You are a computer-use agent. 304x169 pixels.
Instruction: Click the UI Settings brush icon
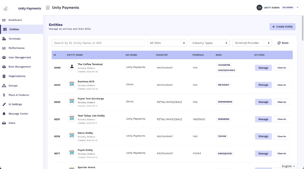(x=4, y=104)
